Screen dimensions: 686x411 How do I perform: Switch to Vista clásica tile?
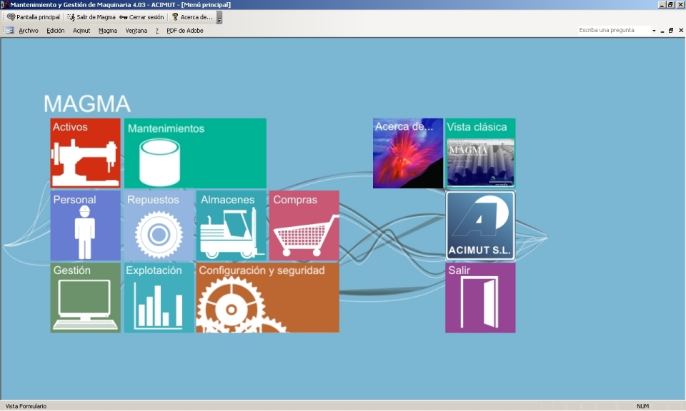tap(480, 153)
